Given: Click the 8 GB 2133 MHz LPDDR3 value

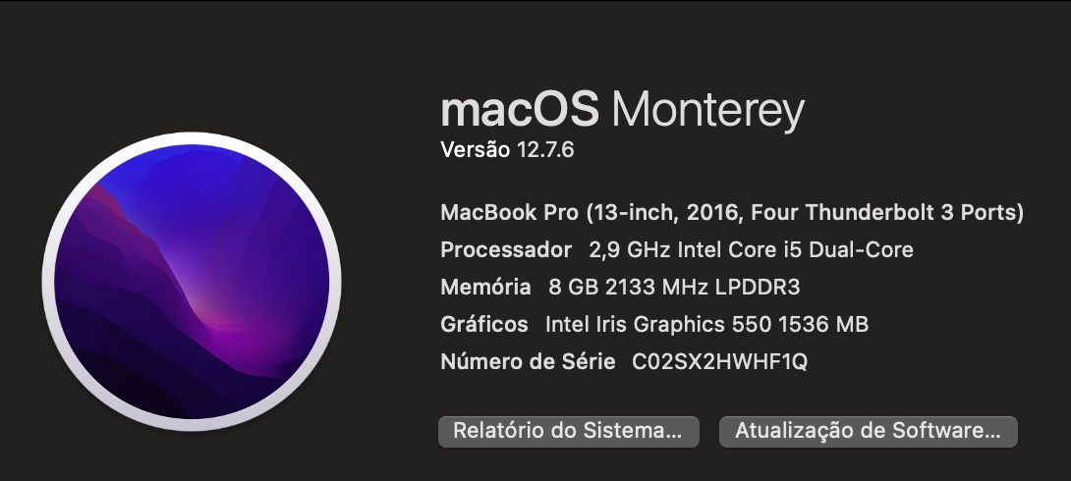Looking at the screenshot, I should point(674,287).
